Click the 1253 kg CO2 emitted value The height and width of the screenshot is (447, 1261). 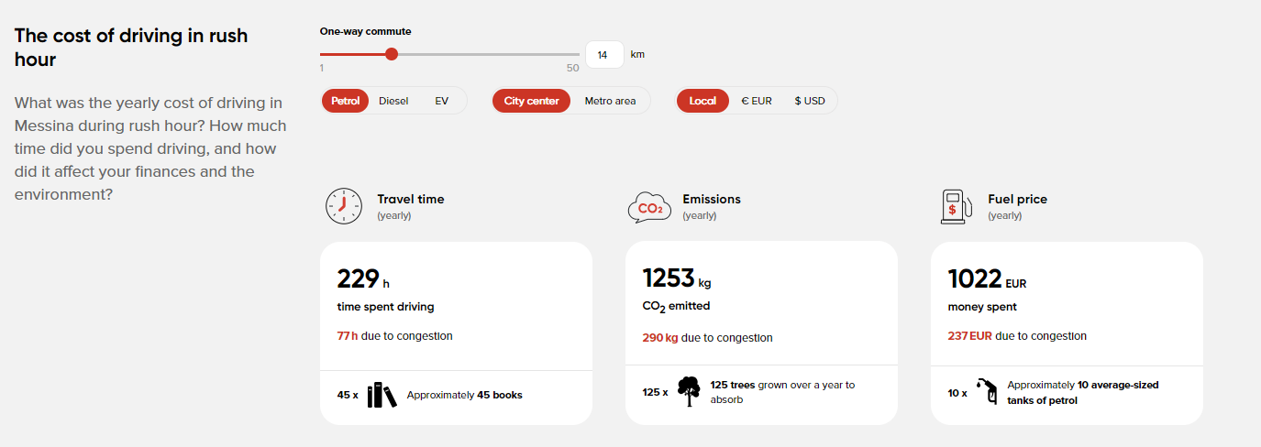[x=677, y=278]
